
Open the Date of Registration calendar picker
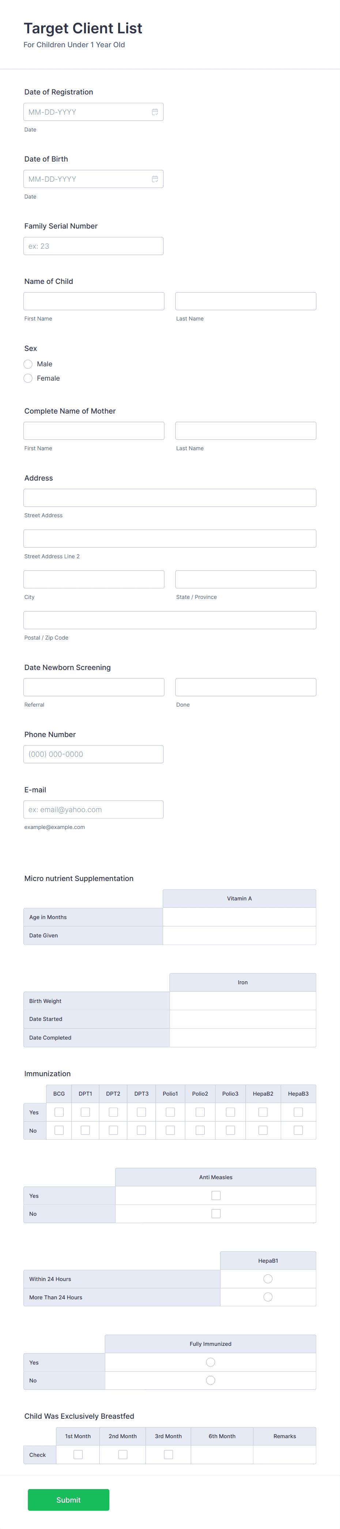155,112
